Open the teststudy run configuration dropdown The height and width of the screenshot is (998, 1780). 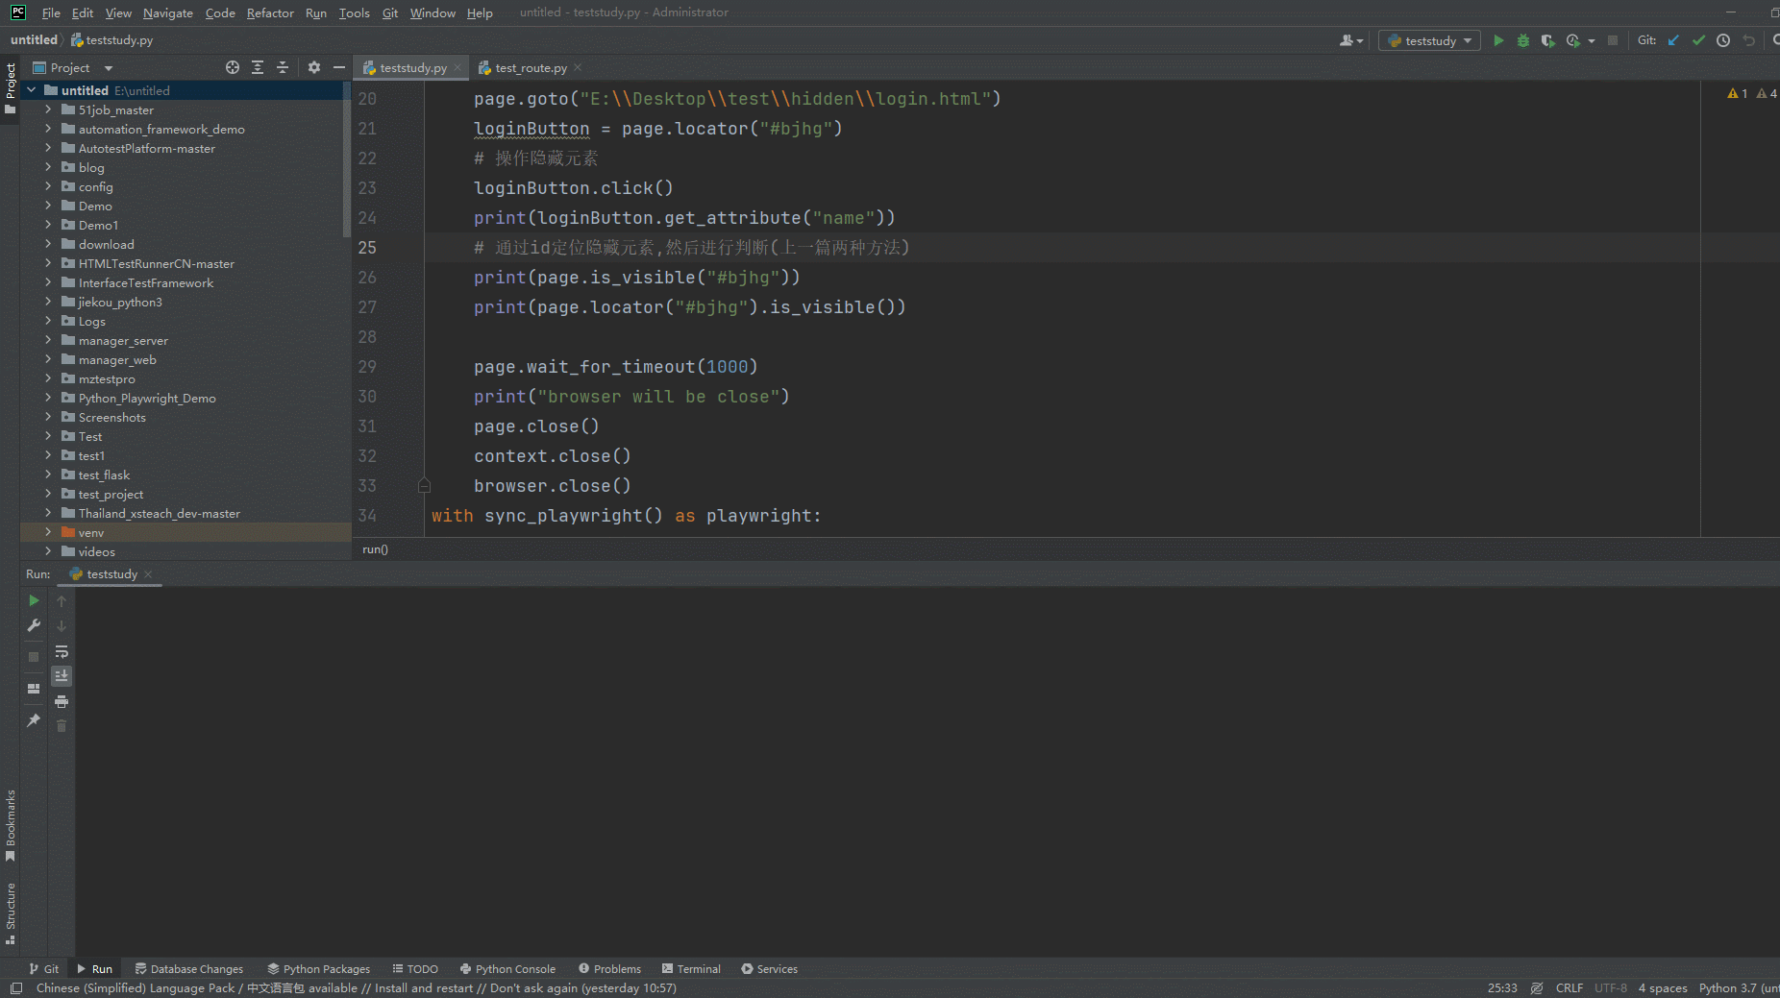coord(1429,40)
